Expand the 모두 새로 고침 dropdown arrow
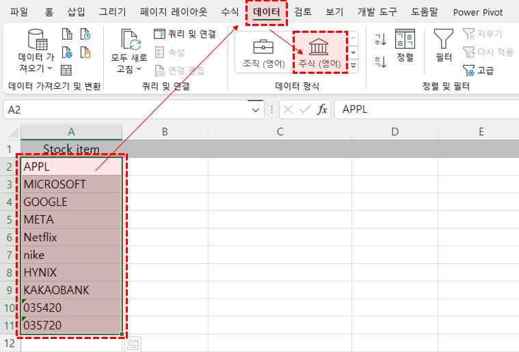This screenshot has height=352, width=519. 139,69
